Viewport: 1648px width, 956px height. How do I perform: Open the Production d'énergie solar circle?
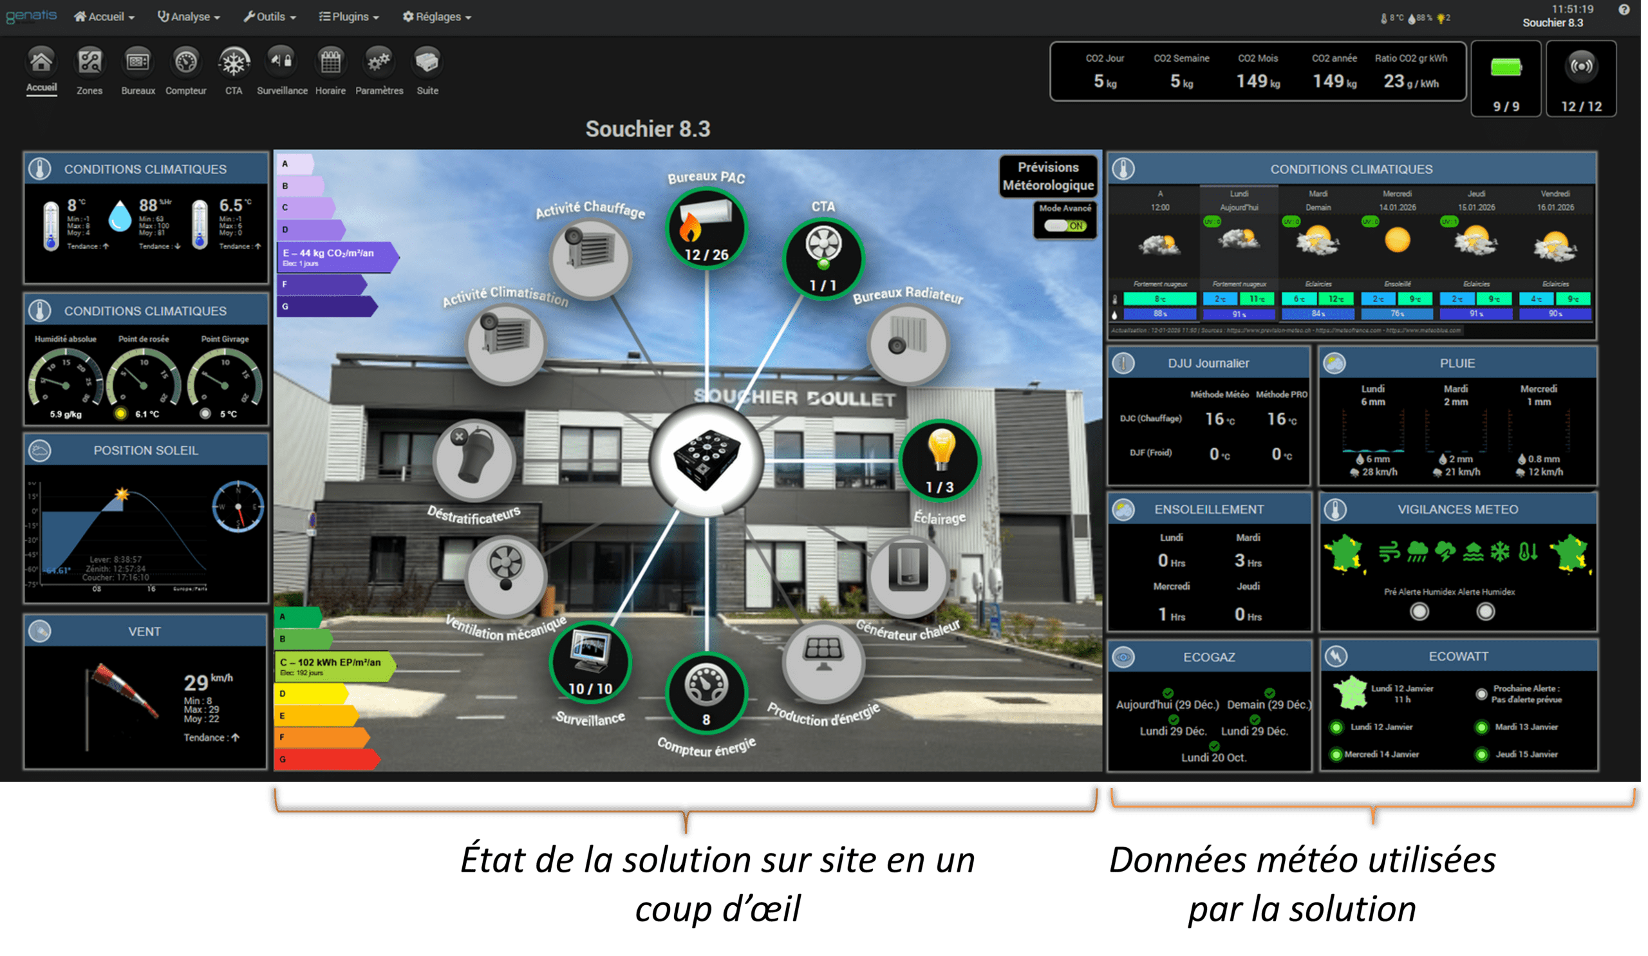pos(823,662)
